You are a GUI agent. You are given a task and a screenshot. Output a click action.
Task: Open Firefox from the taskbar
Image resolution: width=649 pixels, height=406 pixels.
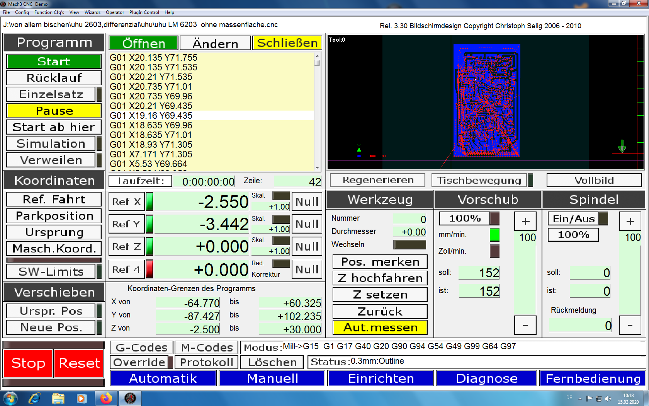click(x=106, y=398)
